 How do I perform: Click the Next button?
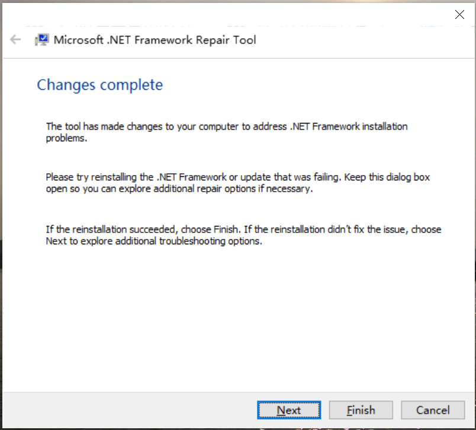click(x=289, y=410)
